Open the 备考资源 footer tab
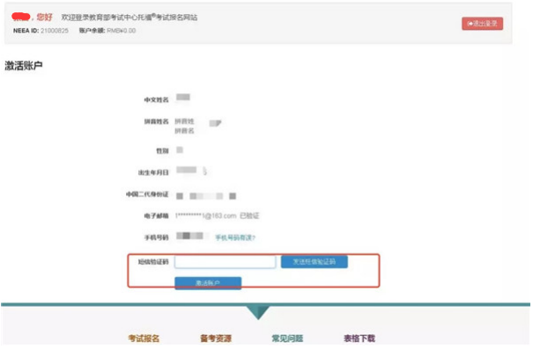 pyautogui.click(x=216, y=339)
